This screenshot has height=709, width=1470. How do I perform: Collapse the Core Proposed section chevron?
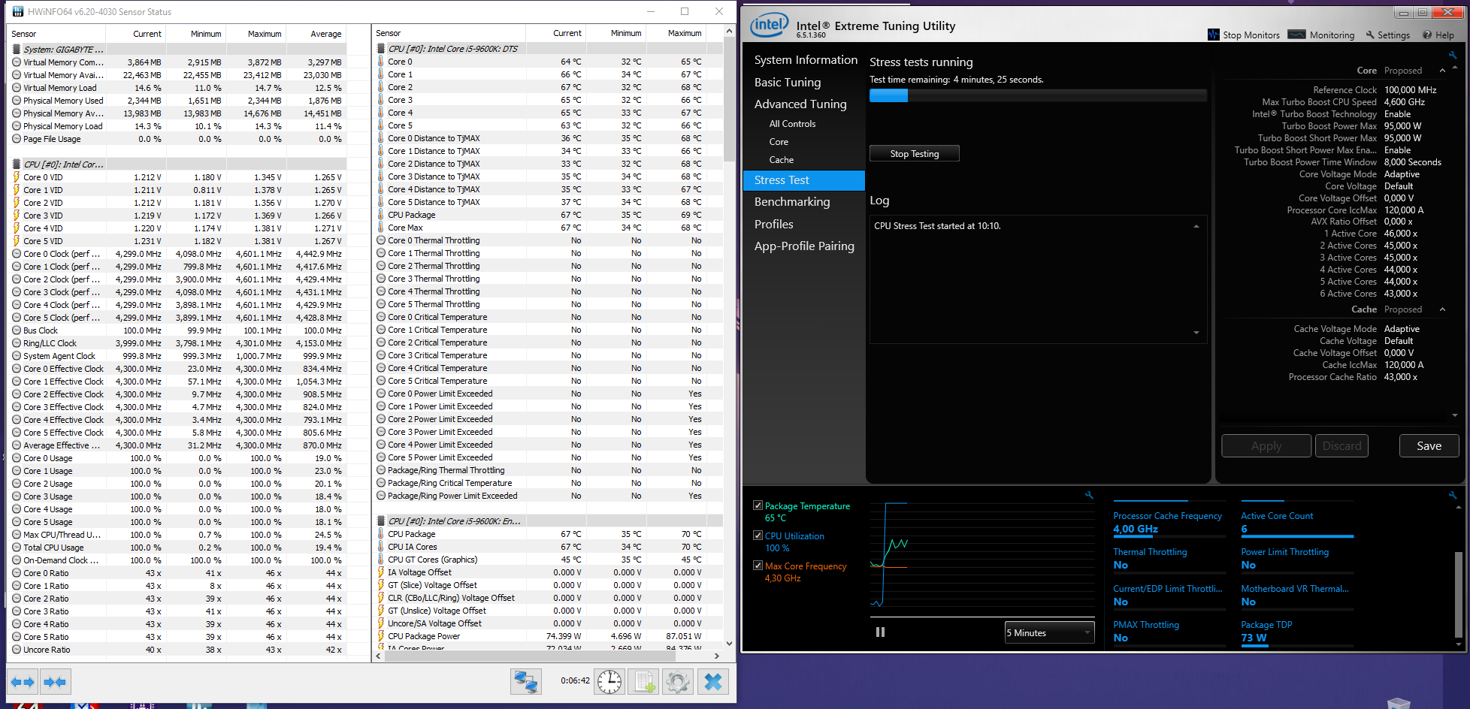coord(1442,71)
